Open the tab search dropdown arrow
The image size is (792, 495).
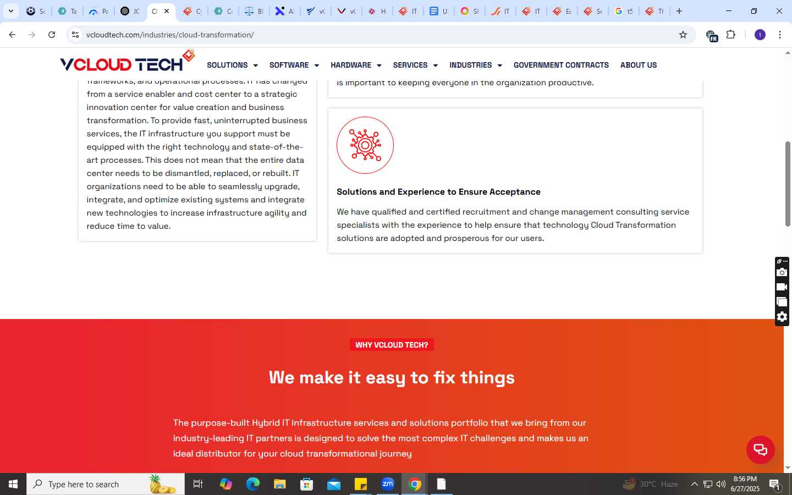click(10, 11)
